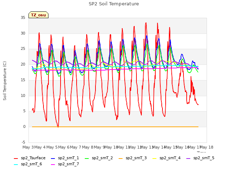Click the May 18 x-axis tick label

coord(207,147)
